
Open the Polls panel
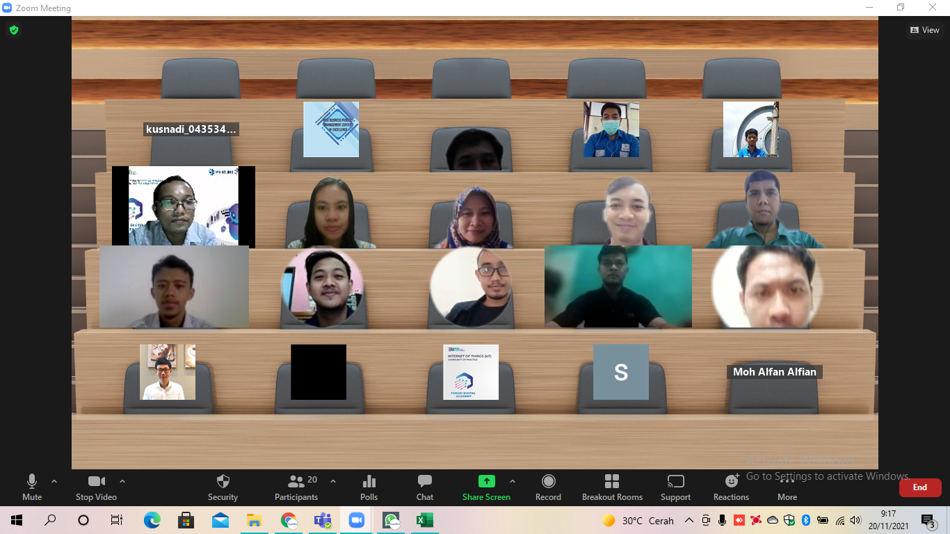click(369, 487)
